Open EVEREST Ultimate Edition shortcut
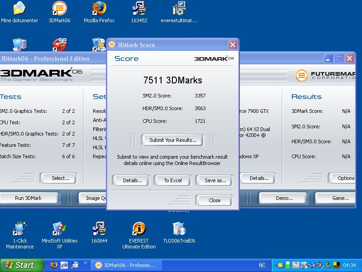 139,235
